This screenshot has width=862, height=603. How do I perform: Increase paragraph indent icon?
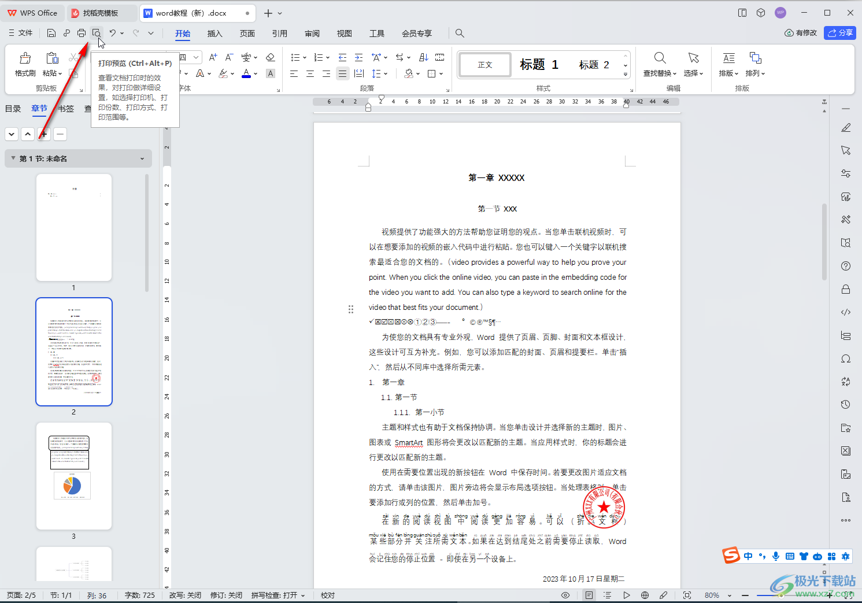[358, 57]
